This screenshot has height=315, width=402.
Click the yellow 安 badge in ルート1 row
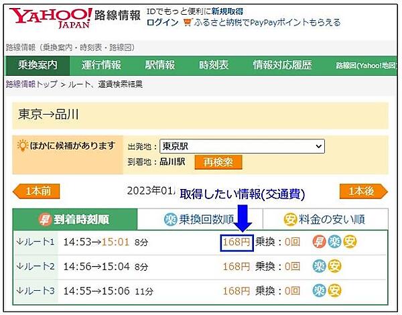coord(350,242)
